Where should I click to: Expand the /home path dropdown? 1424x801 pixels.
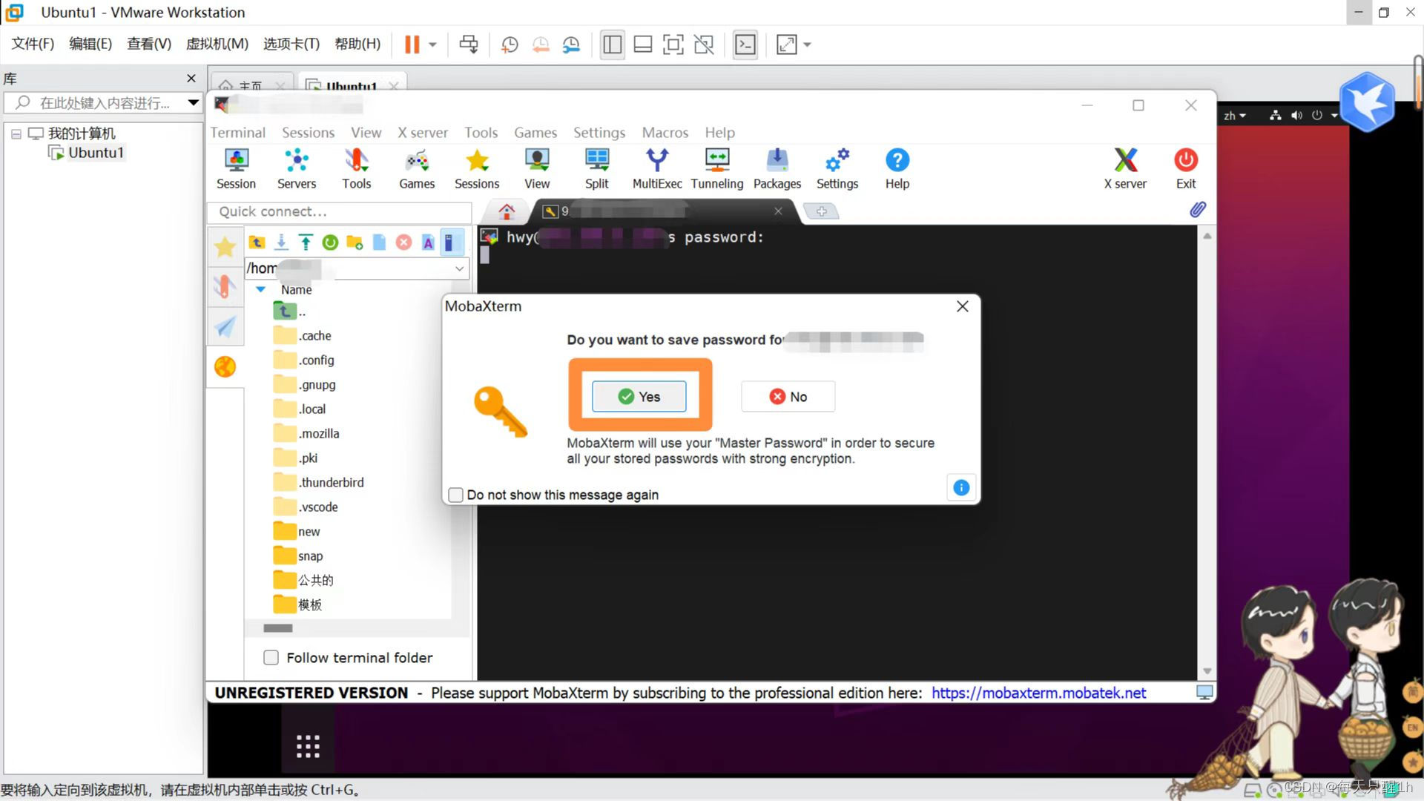pos(459,268)
